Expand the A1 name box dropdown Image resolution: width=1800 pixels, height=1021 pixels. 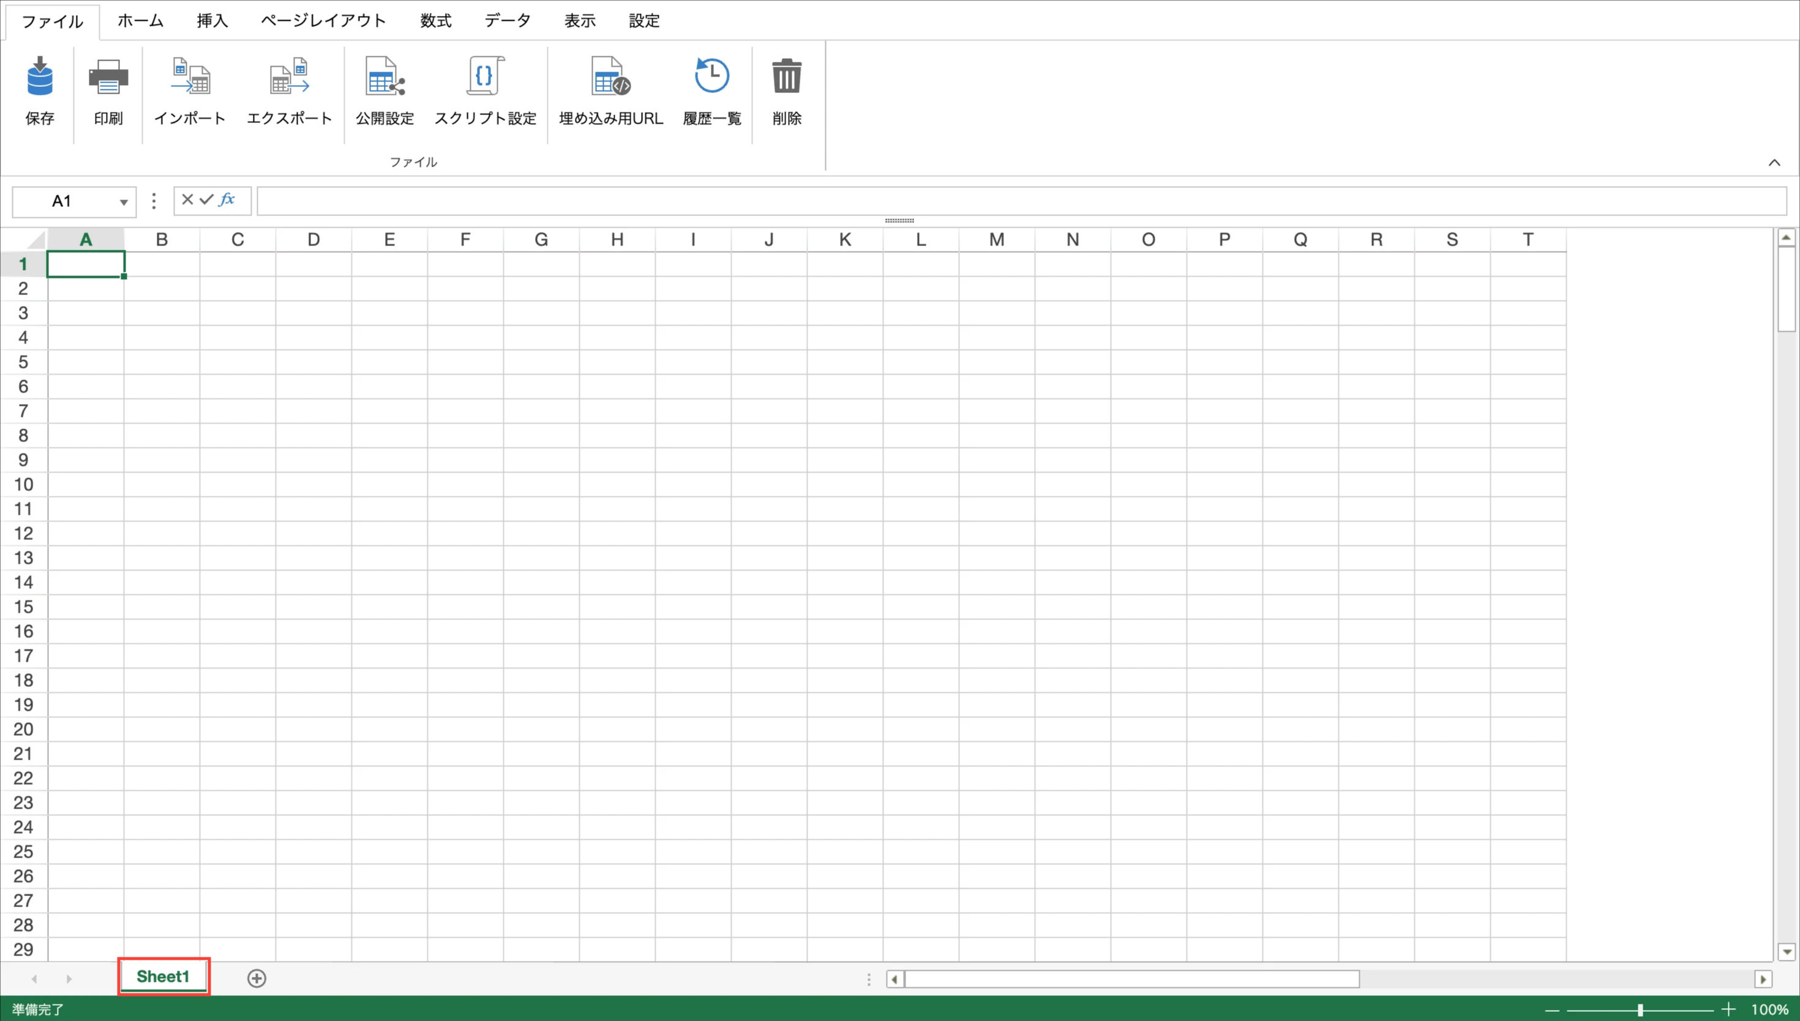click(x=124, y=203)
